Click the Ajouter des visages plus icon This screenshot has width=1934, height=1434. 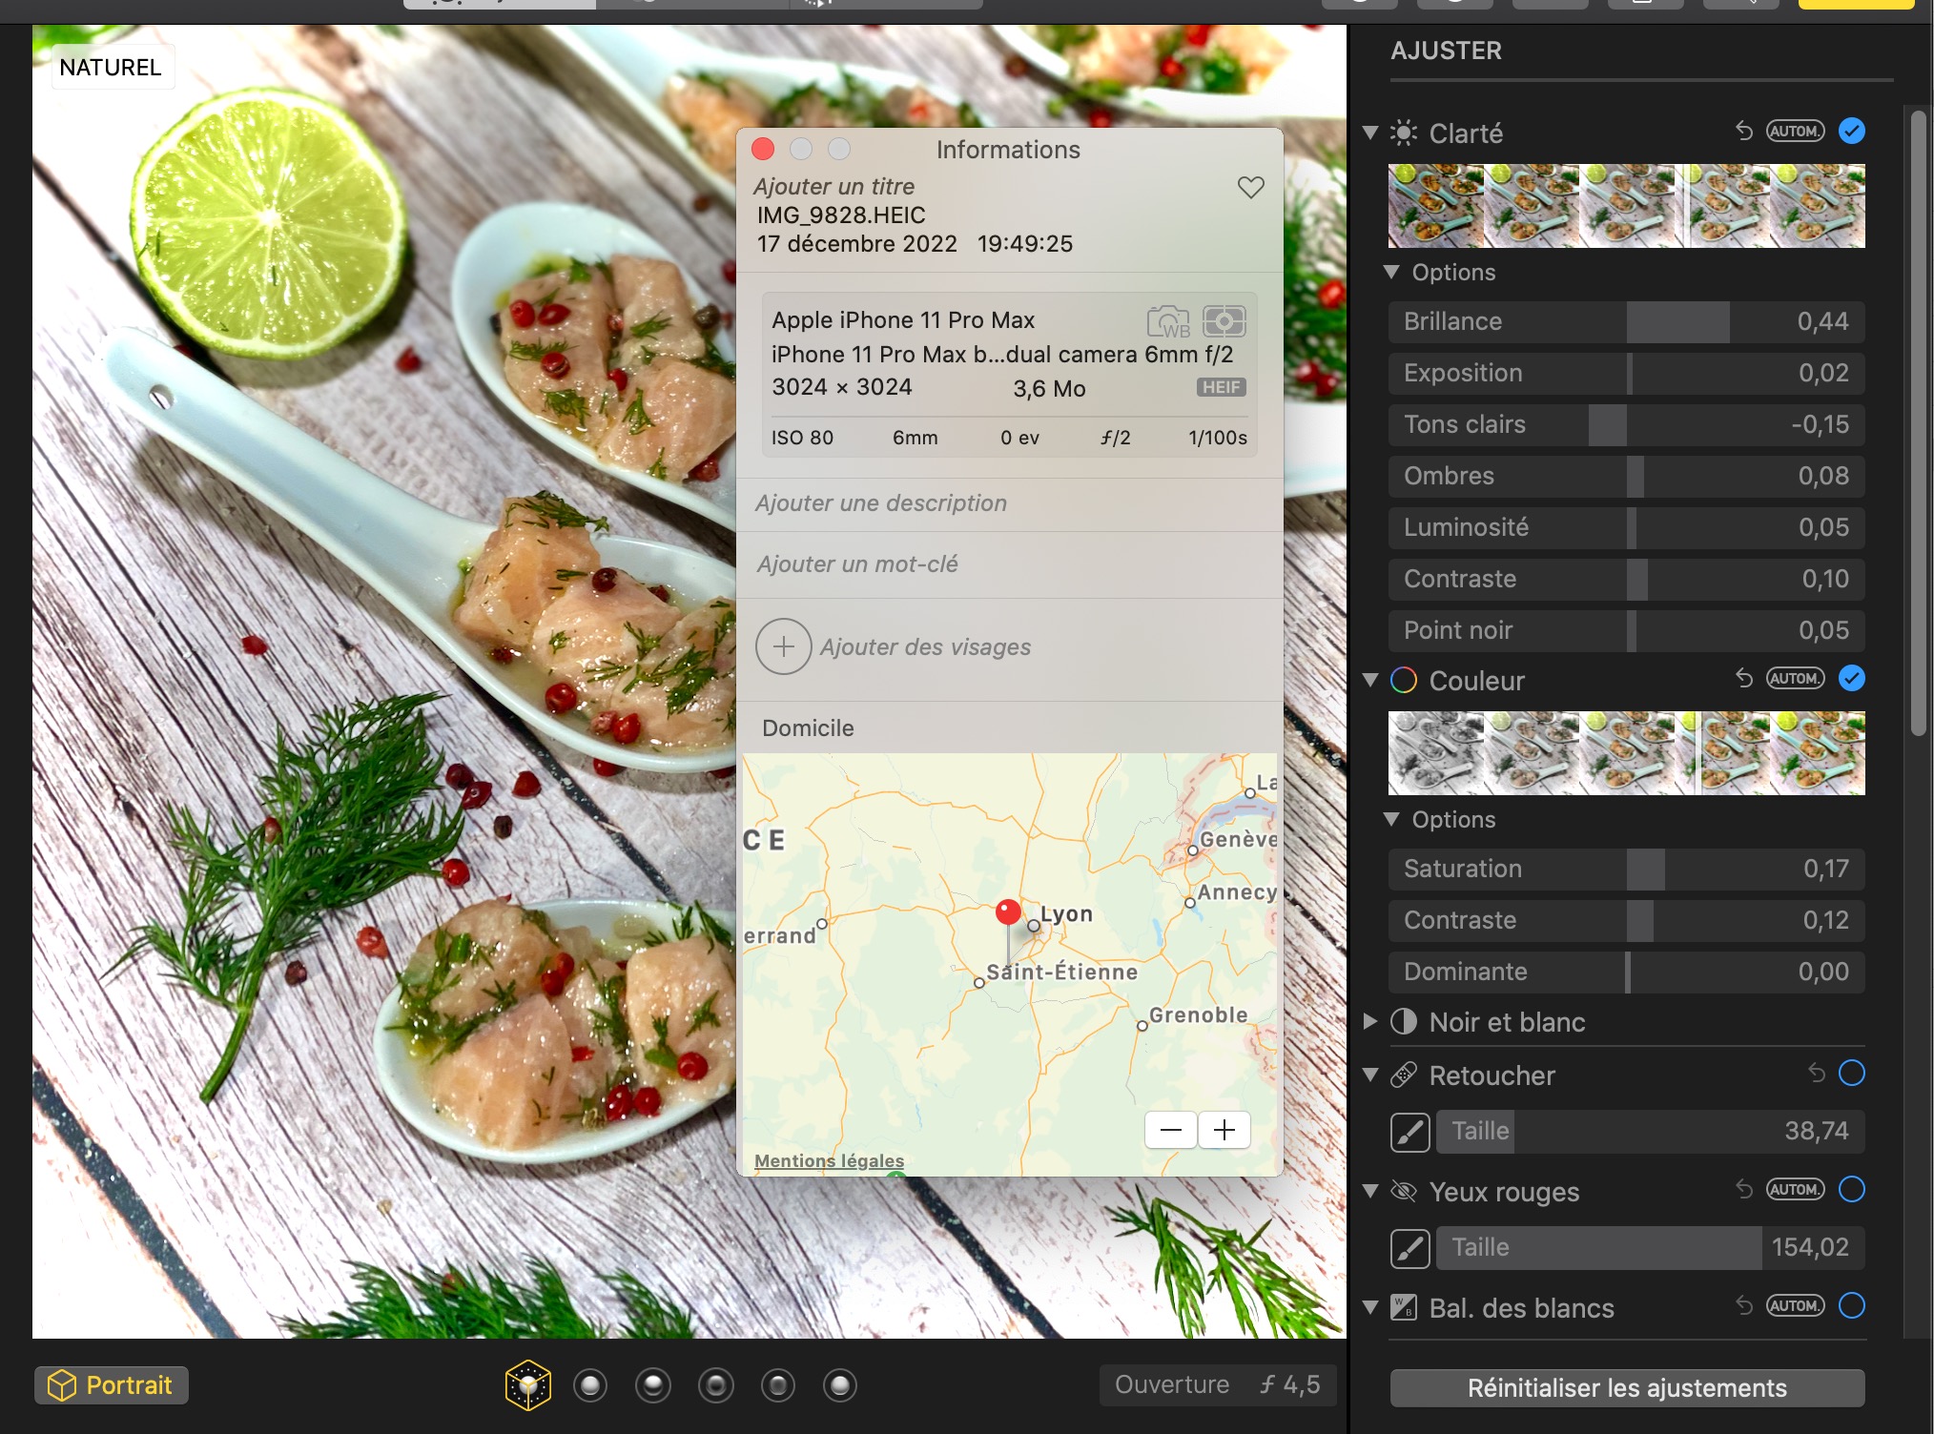click(783, 646)
